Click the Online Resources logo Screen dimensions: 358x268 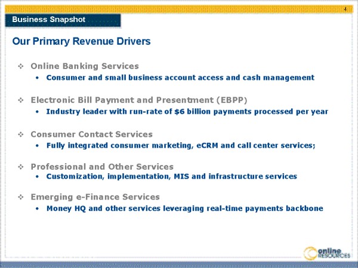[327, 252]
